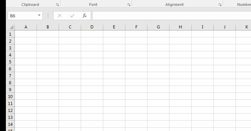Click the formula bar resize dots handle
The image size is (251, 131).
point(48,16)
